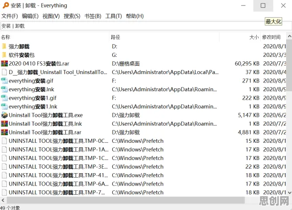Click the image icon of everything安装1.gif
This screenshot has width=292, height=210.
pos(4,98)
